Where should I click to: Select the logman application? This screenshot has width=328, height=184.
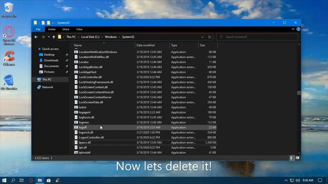[x=145, y=123]
